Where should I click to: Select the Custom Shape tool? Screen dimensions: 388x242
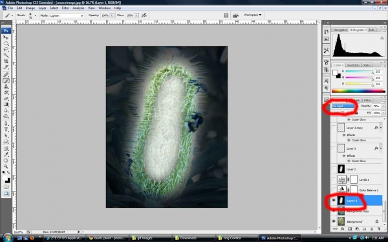click(x=6, y=141)
